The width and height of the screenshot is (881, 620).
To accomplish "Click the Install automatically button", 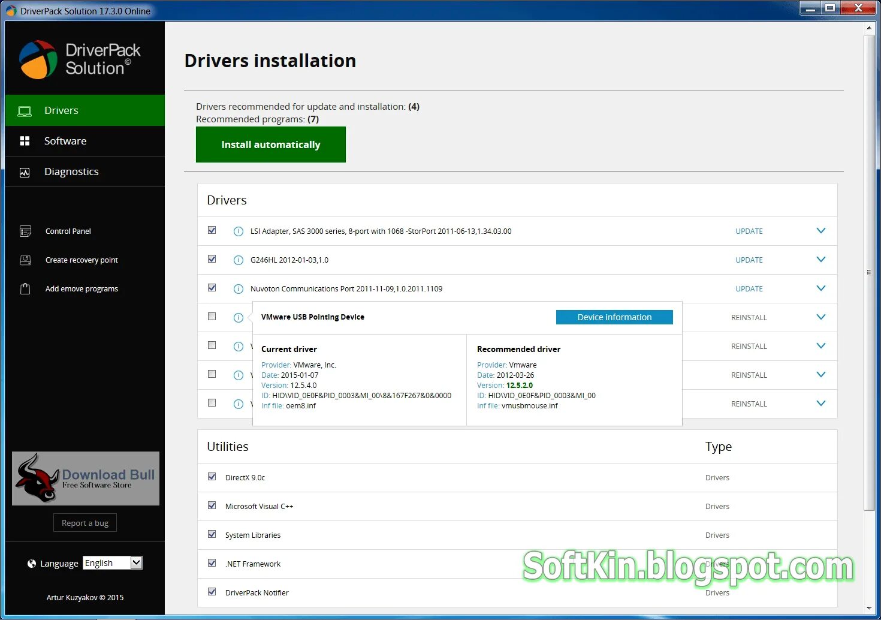I will click(271, 145).
